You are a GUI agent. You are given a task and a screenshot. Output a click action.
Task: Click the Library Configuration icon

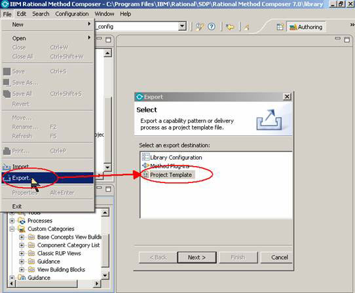[145, 157]
